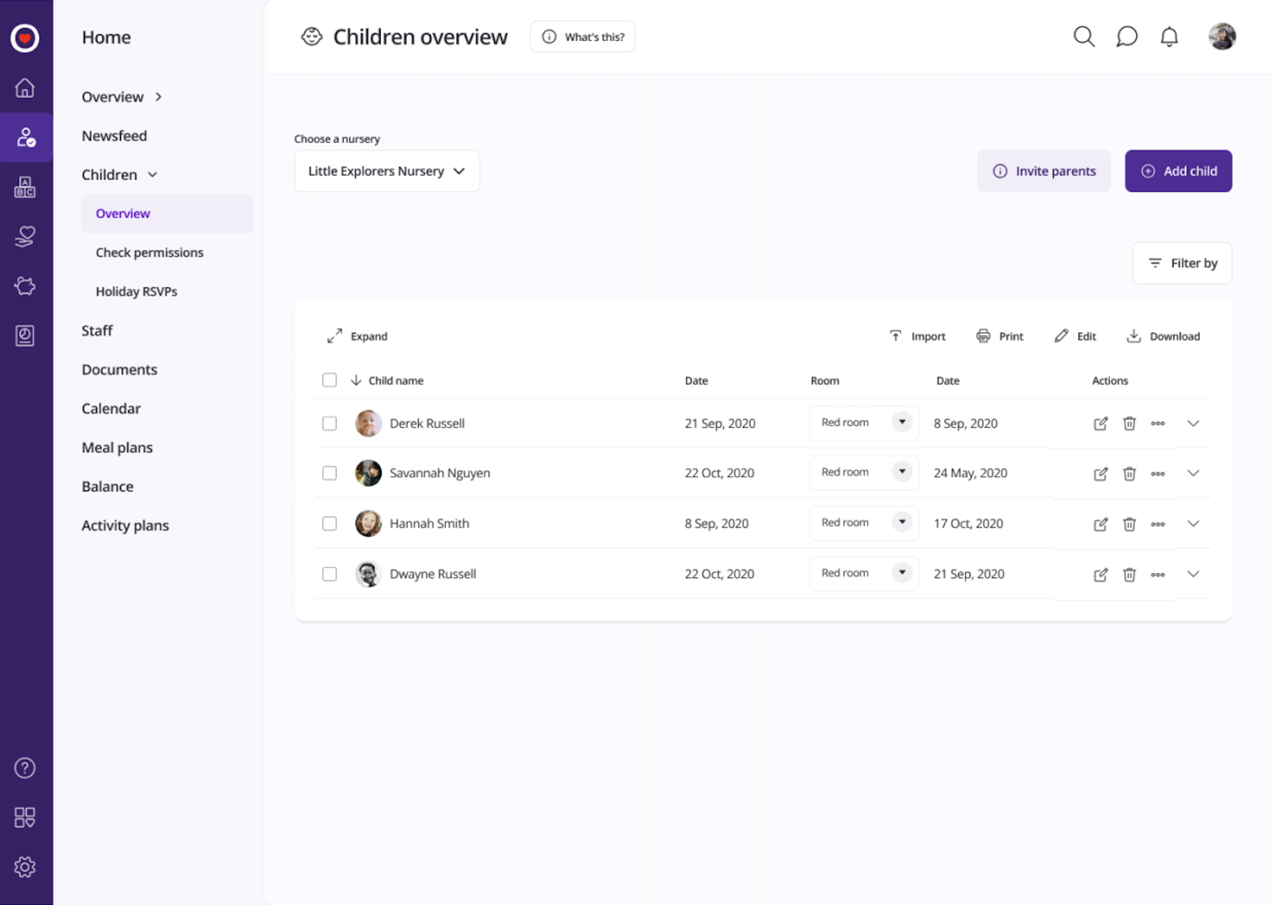The height and width of the screenshot is (905, 1274).
Task: Open the help question mark icon
Action: [x=25, y=768]
